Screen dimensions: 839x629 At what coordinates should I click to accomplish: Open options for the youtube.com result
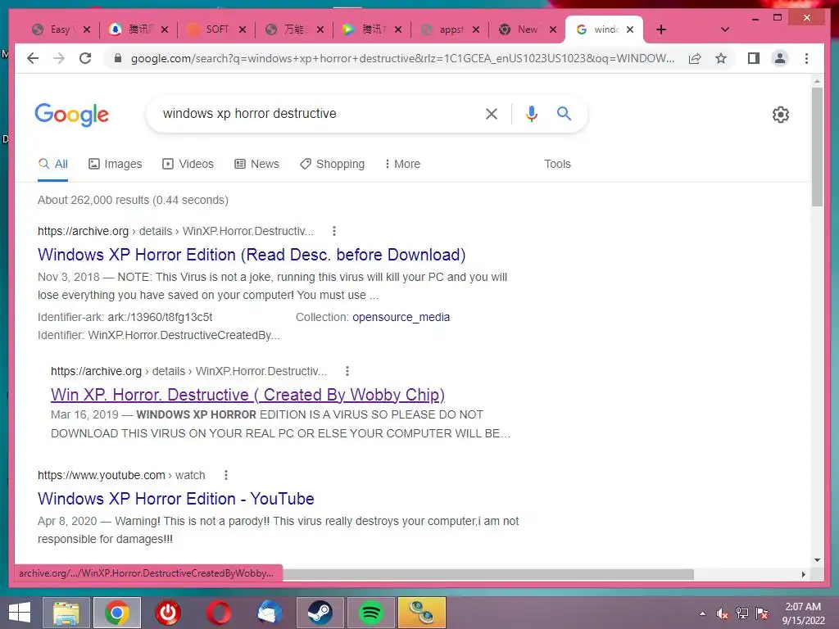(x=226, y=475)
